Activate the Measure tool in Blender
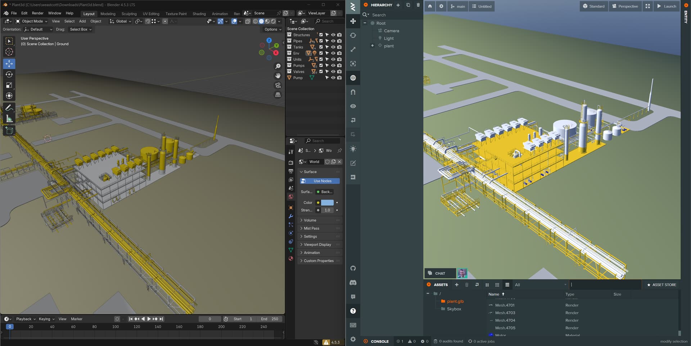This screenshot has height=346, width=691. (9, 118)
